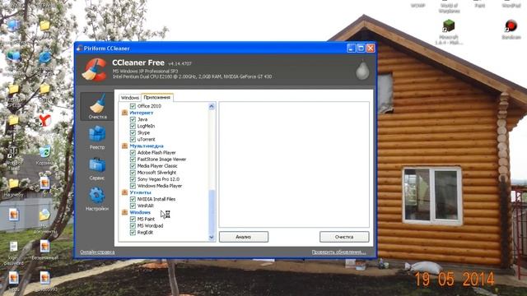This screenshot has height=296, width=527.
Task: Open the Сервис tools section
Action: 97,169
